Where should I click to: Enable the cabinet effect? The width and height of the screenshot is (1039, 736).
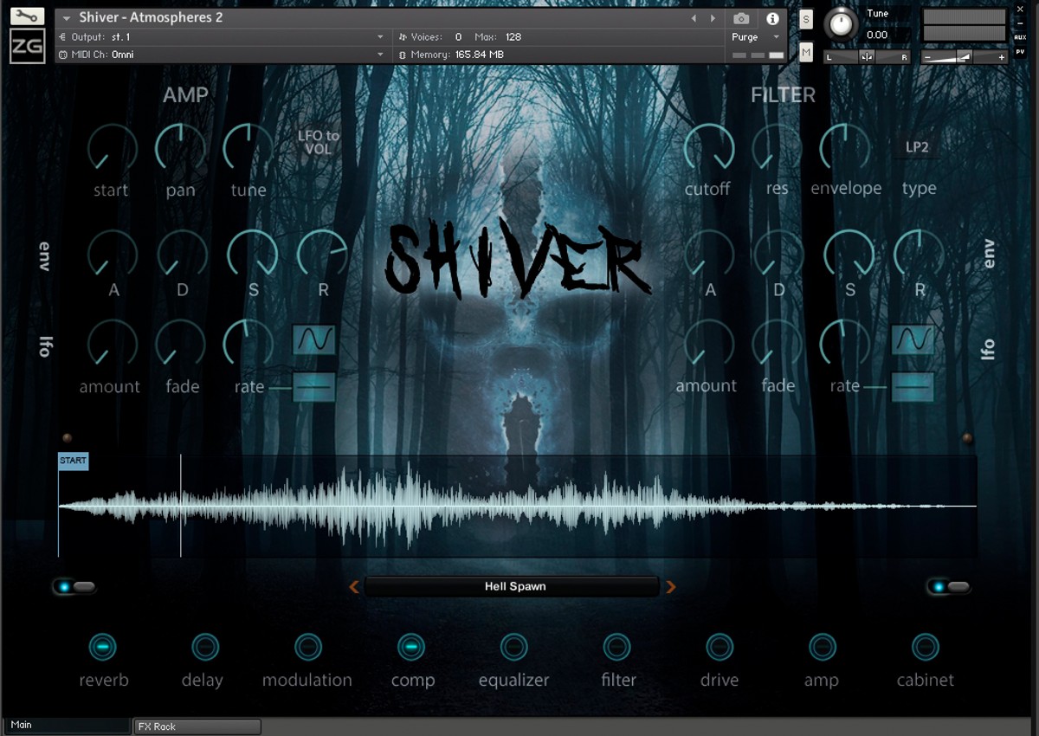click(926, 647)
